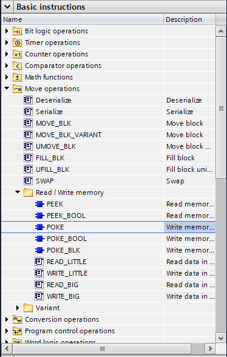
Task: Click the horizontal scrollbar thumb
Action: click(102, 348)
